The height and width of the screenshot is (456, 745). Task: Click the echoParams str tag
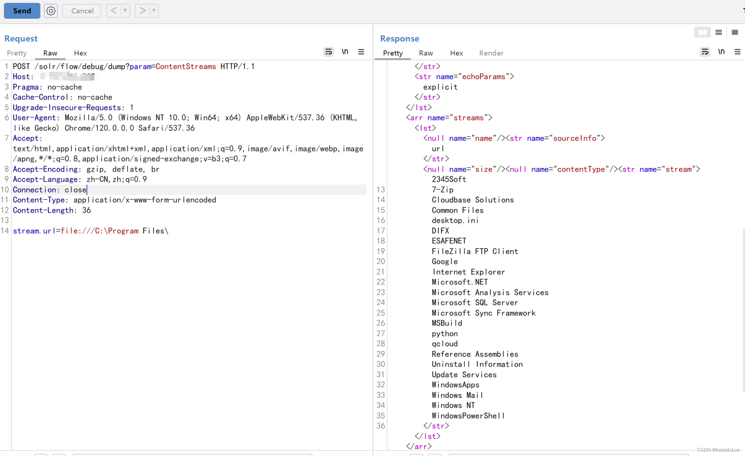pyautogui.click(x=464, y=76)
